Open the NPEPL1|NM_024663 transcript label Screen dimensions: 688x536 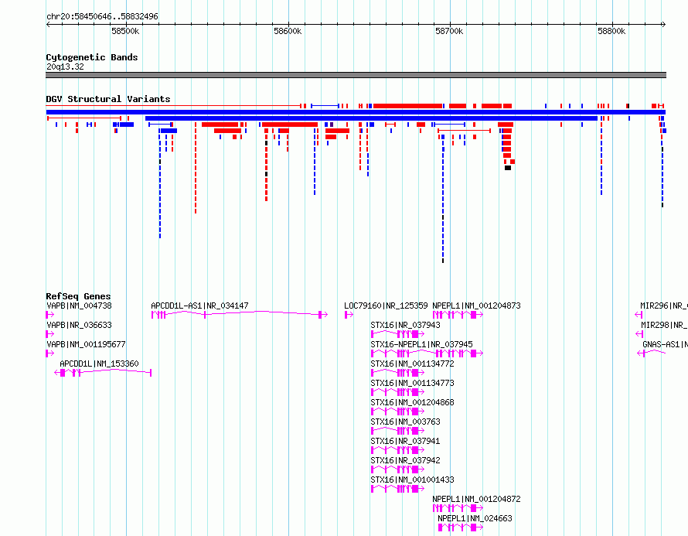[x=475, y=518]
